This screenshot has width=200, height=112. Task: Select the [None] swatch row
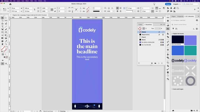(151, 32)
